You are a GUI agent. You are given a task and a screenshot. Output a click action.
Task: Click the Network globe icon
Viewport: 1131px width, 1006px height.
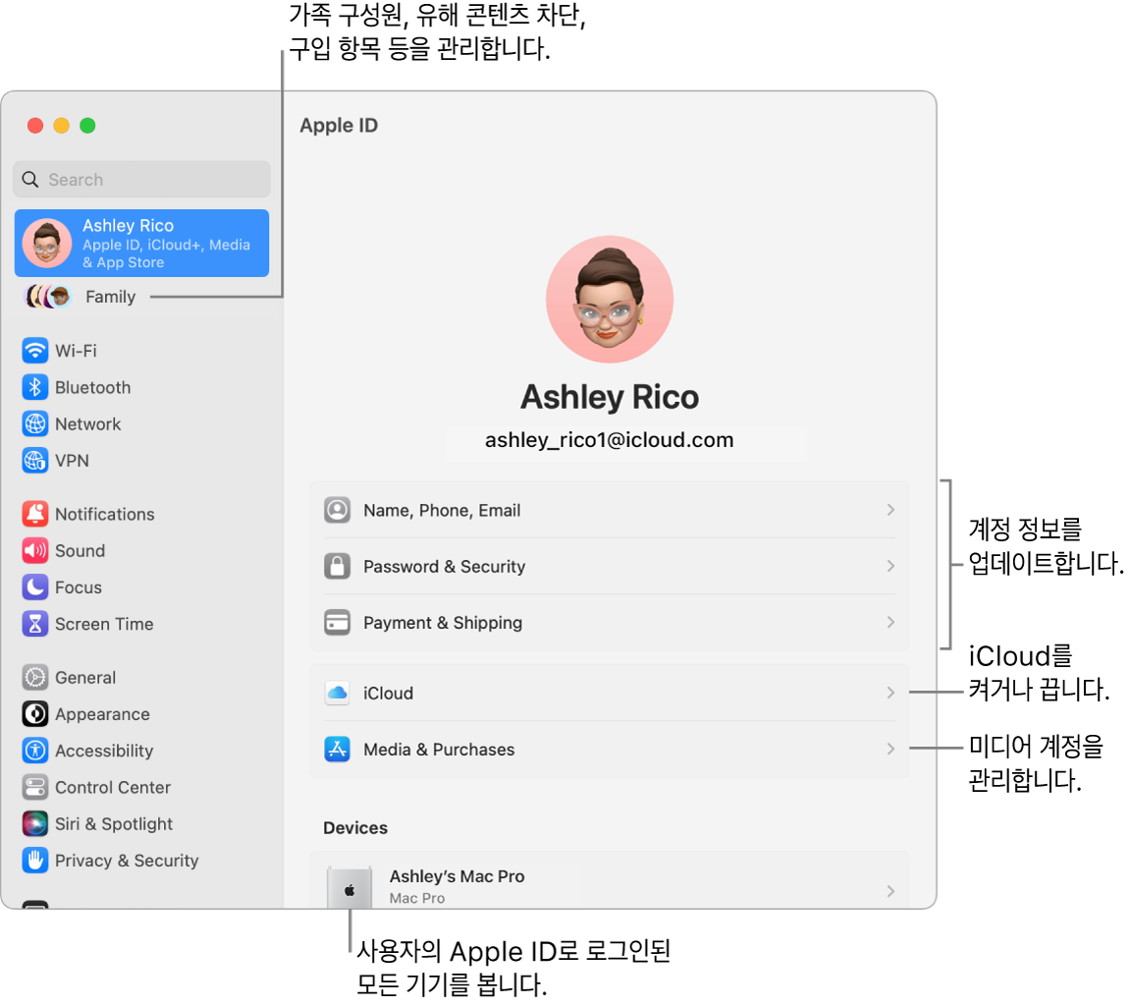33,423
